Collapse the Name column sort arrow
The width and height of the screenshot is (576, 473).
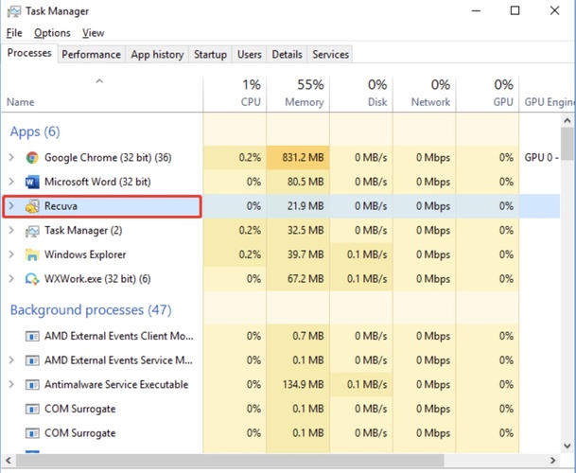tap(99, 80)
